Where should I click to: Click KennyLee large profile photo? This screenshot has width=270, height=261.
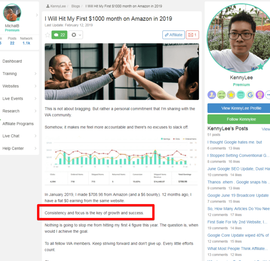241,38
